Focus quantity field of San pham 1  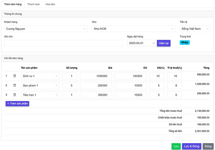(x=70, y=85)
